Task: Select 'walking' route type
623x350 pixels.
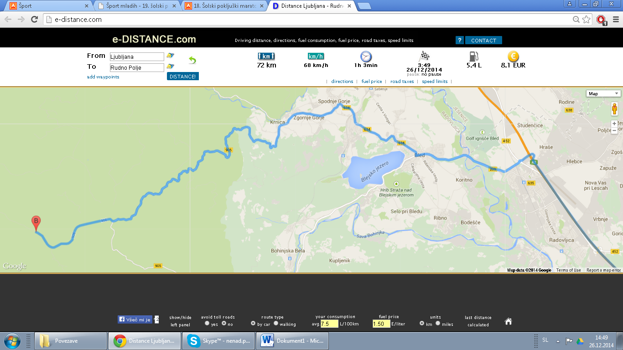Action: [x=276, y=324]
